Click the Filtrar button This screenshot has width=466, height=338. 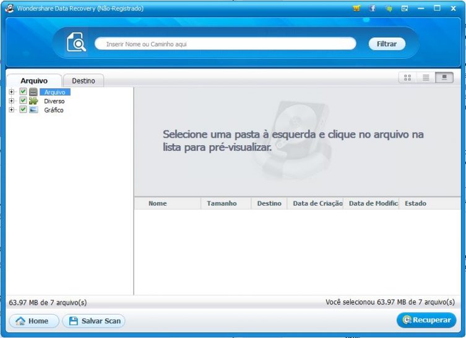[387, 44]
